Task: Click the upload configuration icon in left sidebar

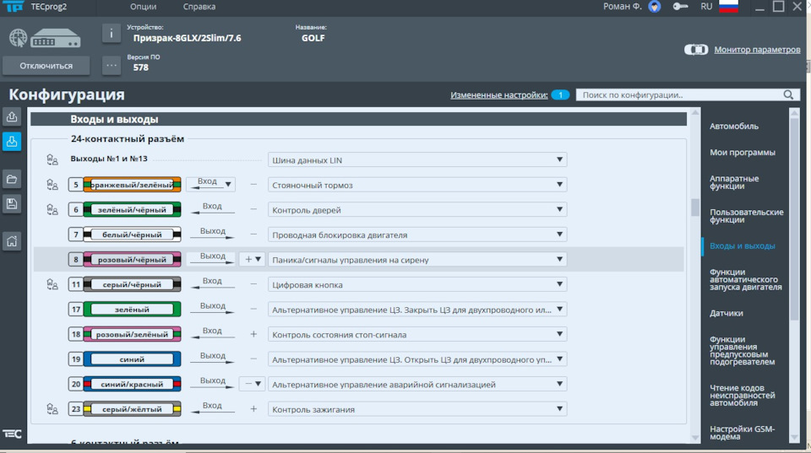Action: [12, 117]
